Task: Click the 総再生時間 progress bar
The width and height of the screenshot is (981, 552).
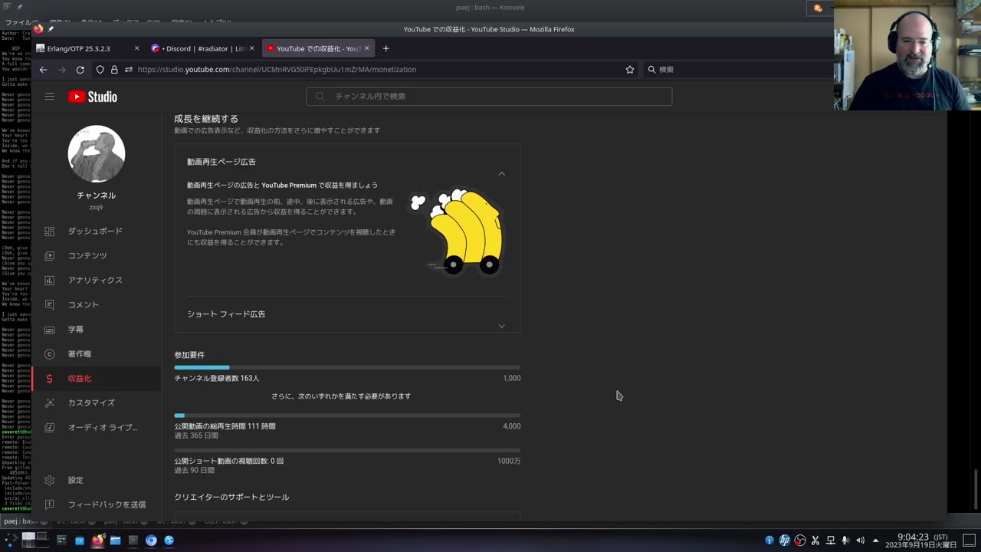Action: click(x=347, y=416)
